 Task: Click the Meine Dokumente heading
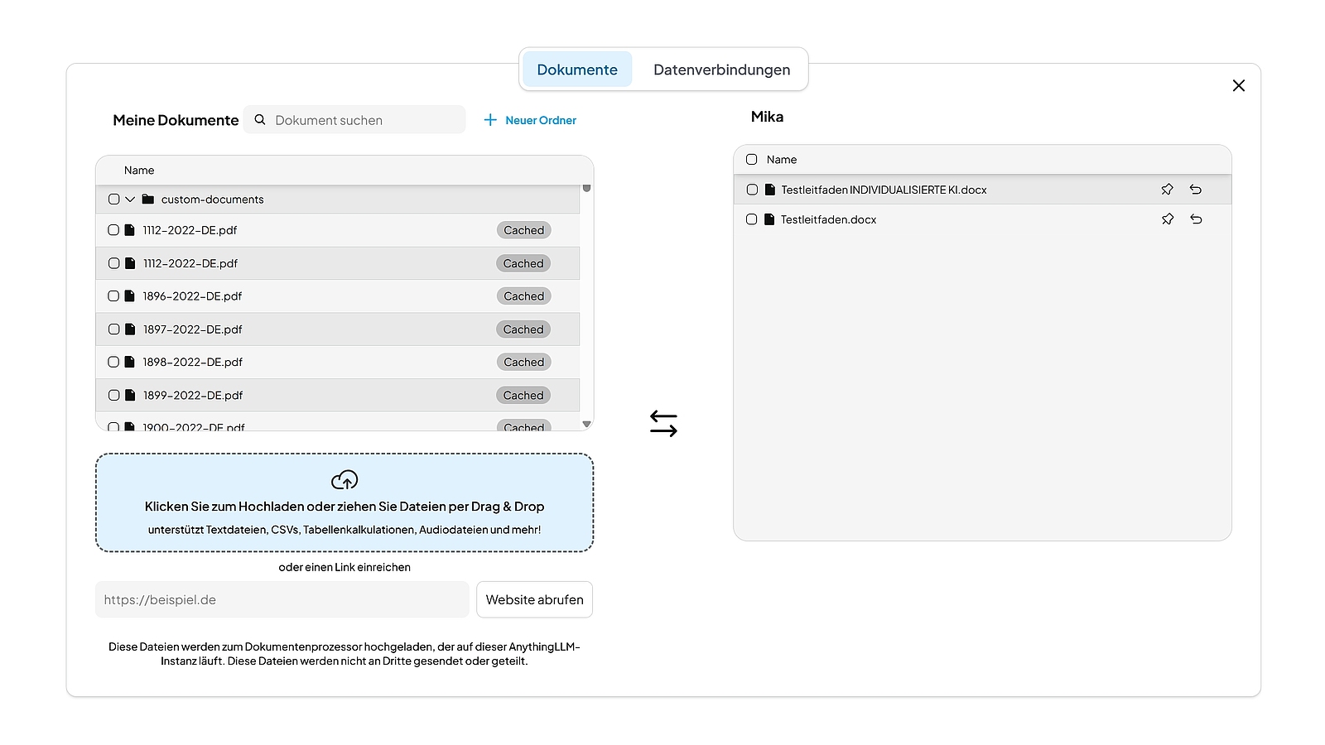tap(176, 120)
